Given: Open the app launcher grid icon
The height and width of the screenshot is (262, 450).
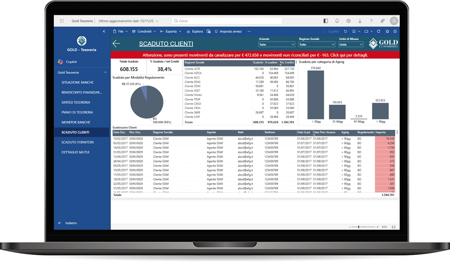Looking at the screenshot, I should click(x=62, y=21).
